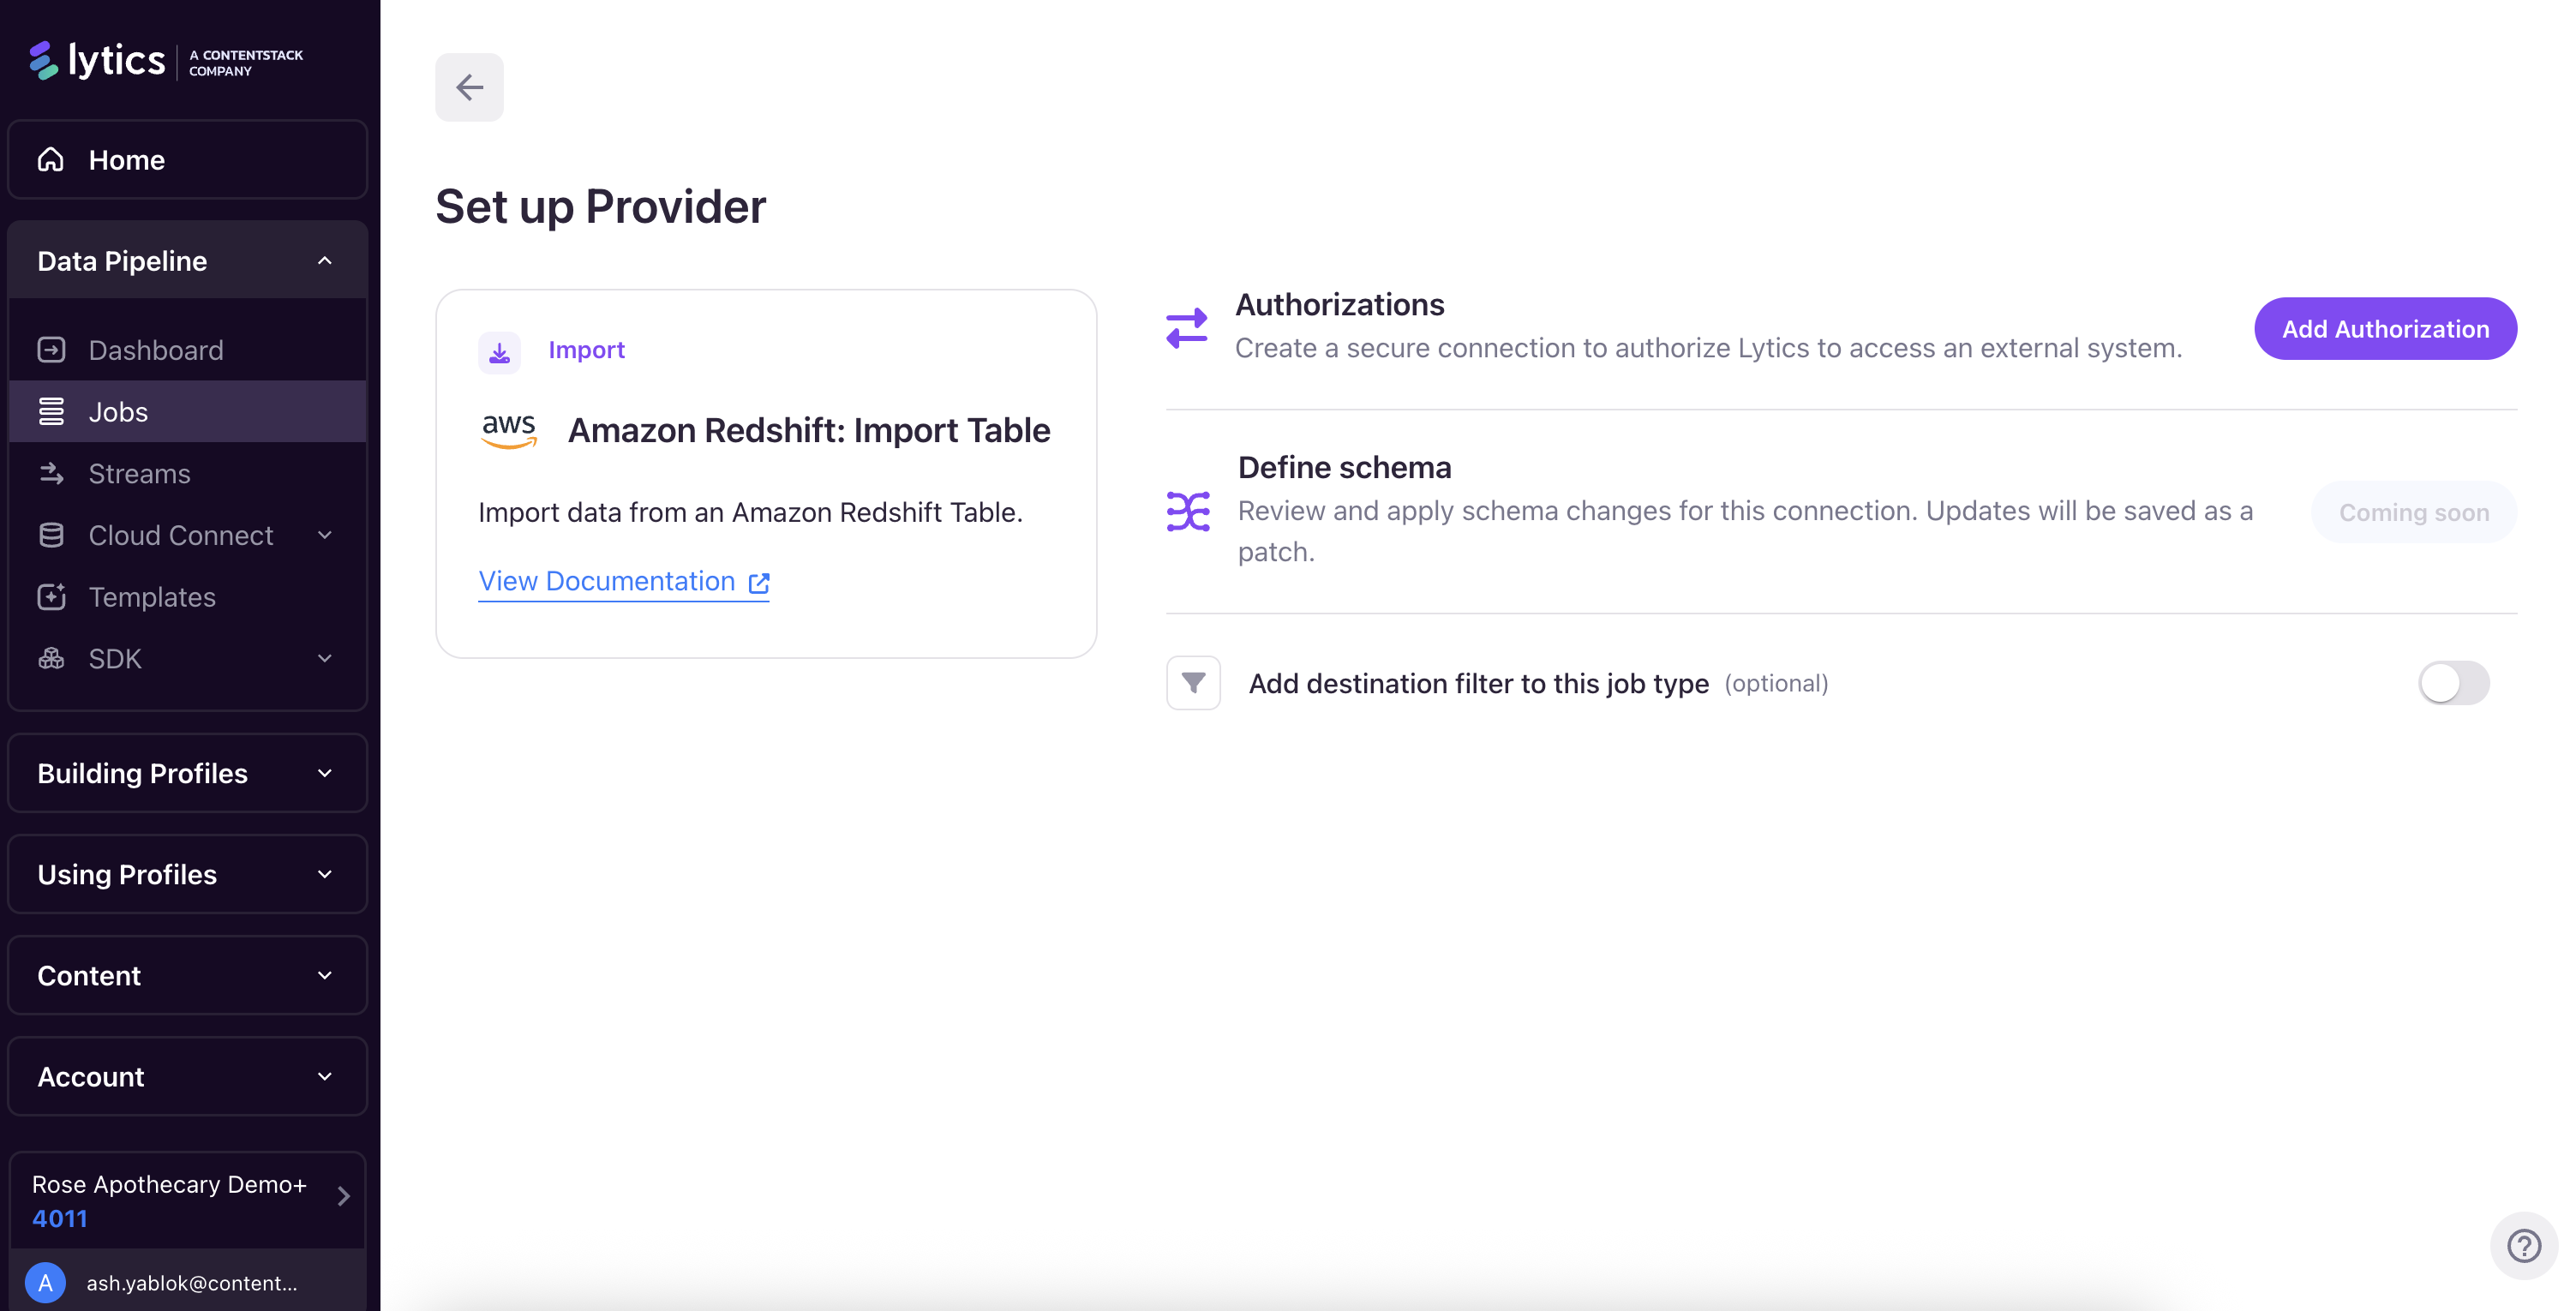Click the back arrow button
The height and width of the screenshot is (1311, 2576).
(x=469, y=87)
